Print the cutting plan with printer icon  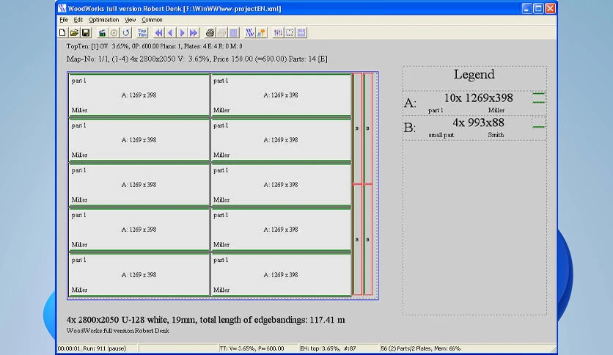tap(210, 33)
